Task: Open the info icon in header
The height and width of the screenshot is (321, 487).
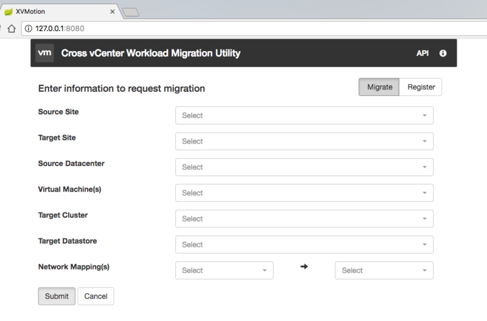Action: pos(443,53)
